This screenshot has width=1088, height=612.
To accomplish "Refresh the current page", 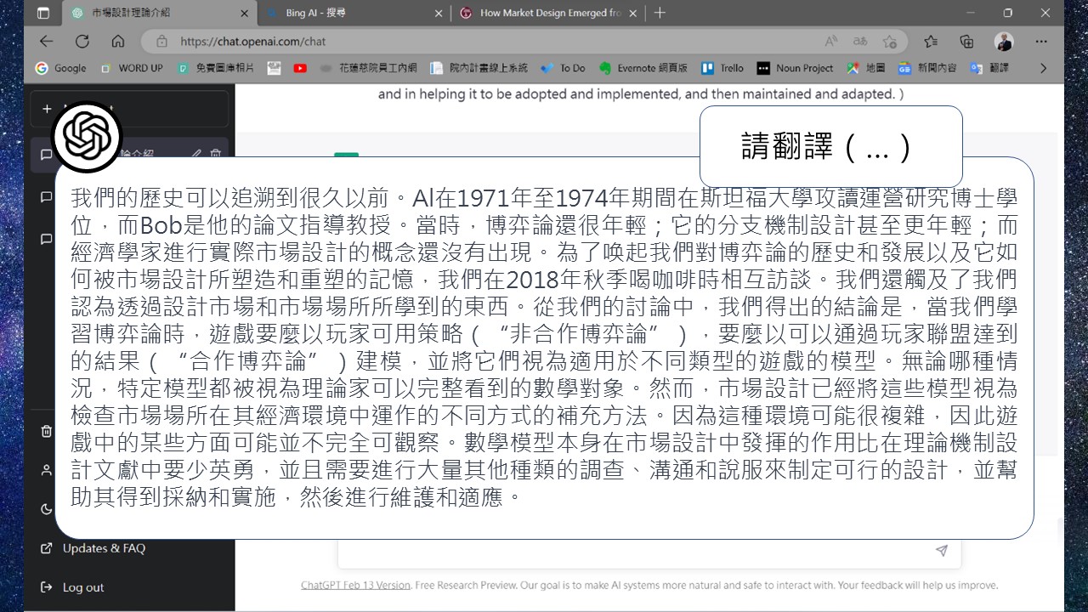I will (82, 41).
